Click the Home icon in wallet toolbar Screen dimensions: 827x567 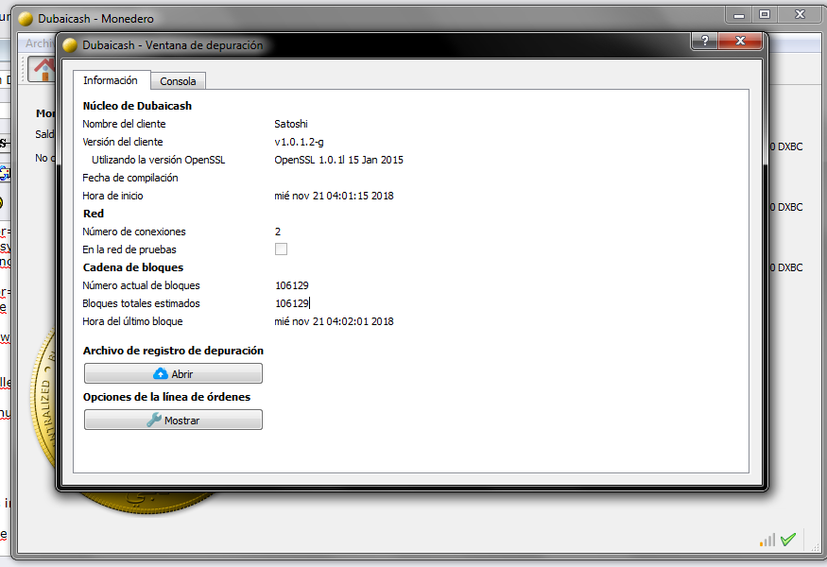43,69
